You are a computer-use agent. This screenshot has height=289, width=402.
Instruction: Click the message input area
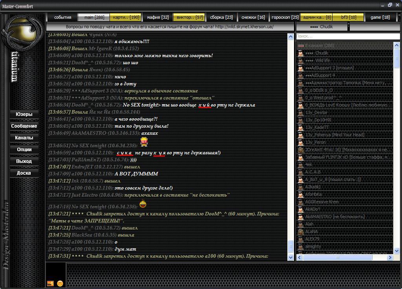coord(232,275)
